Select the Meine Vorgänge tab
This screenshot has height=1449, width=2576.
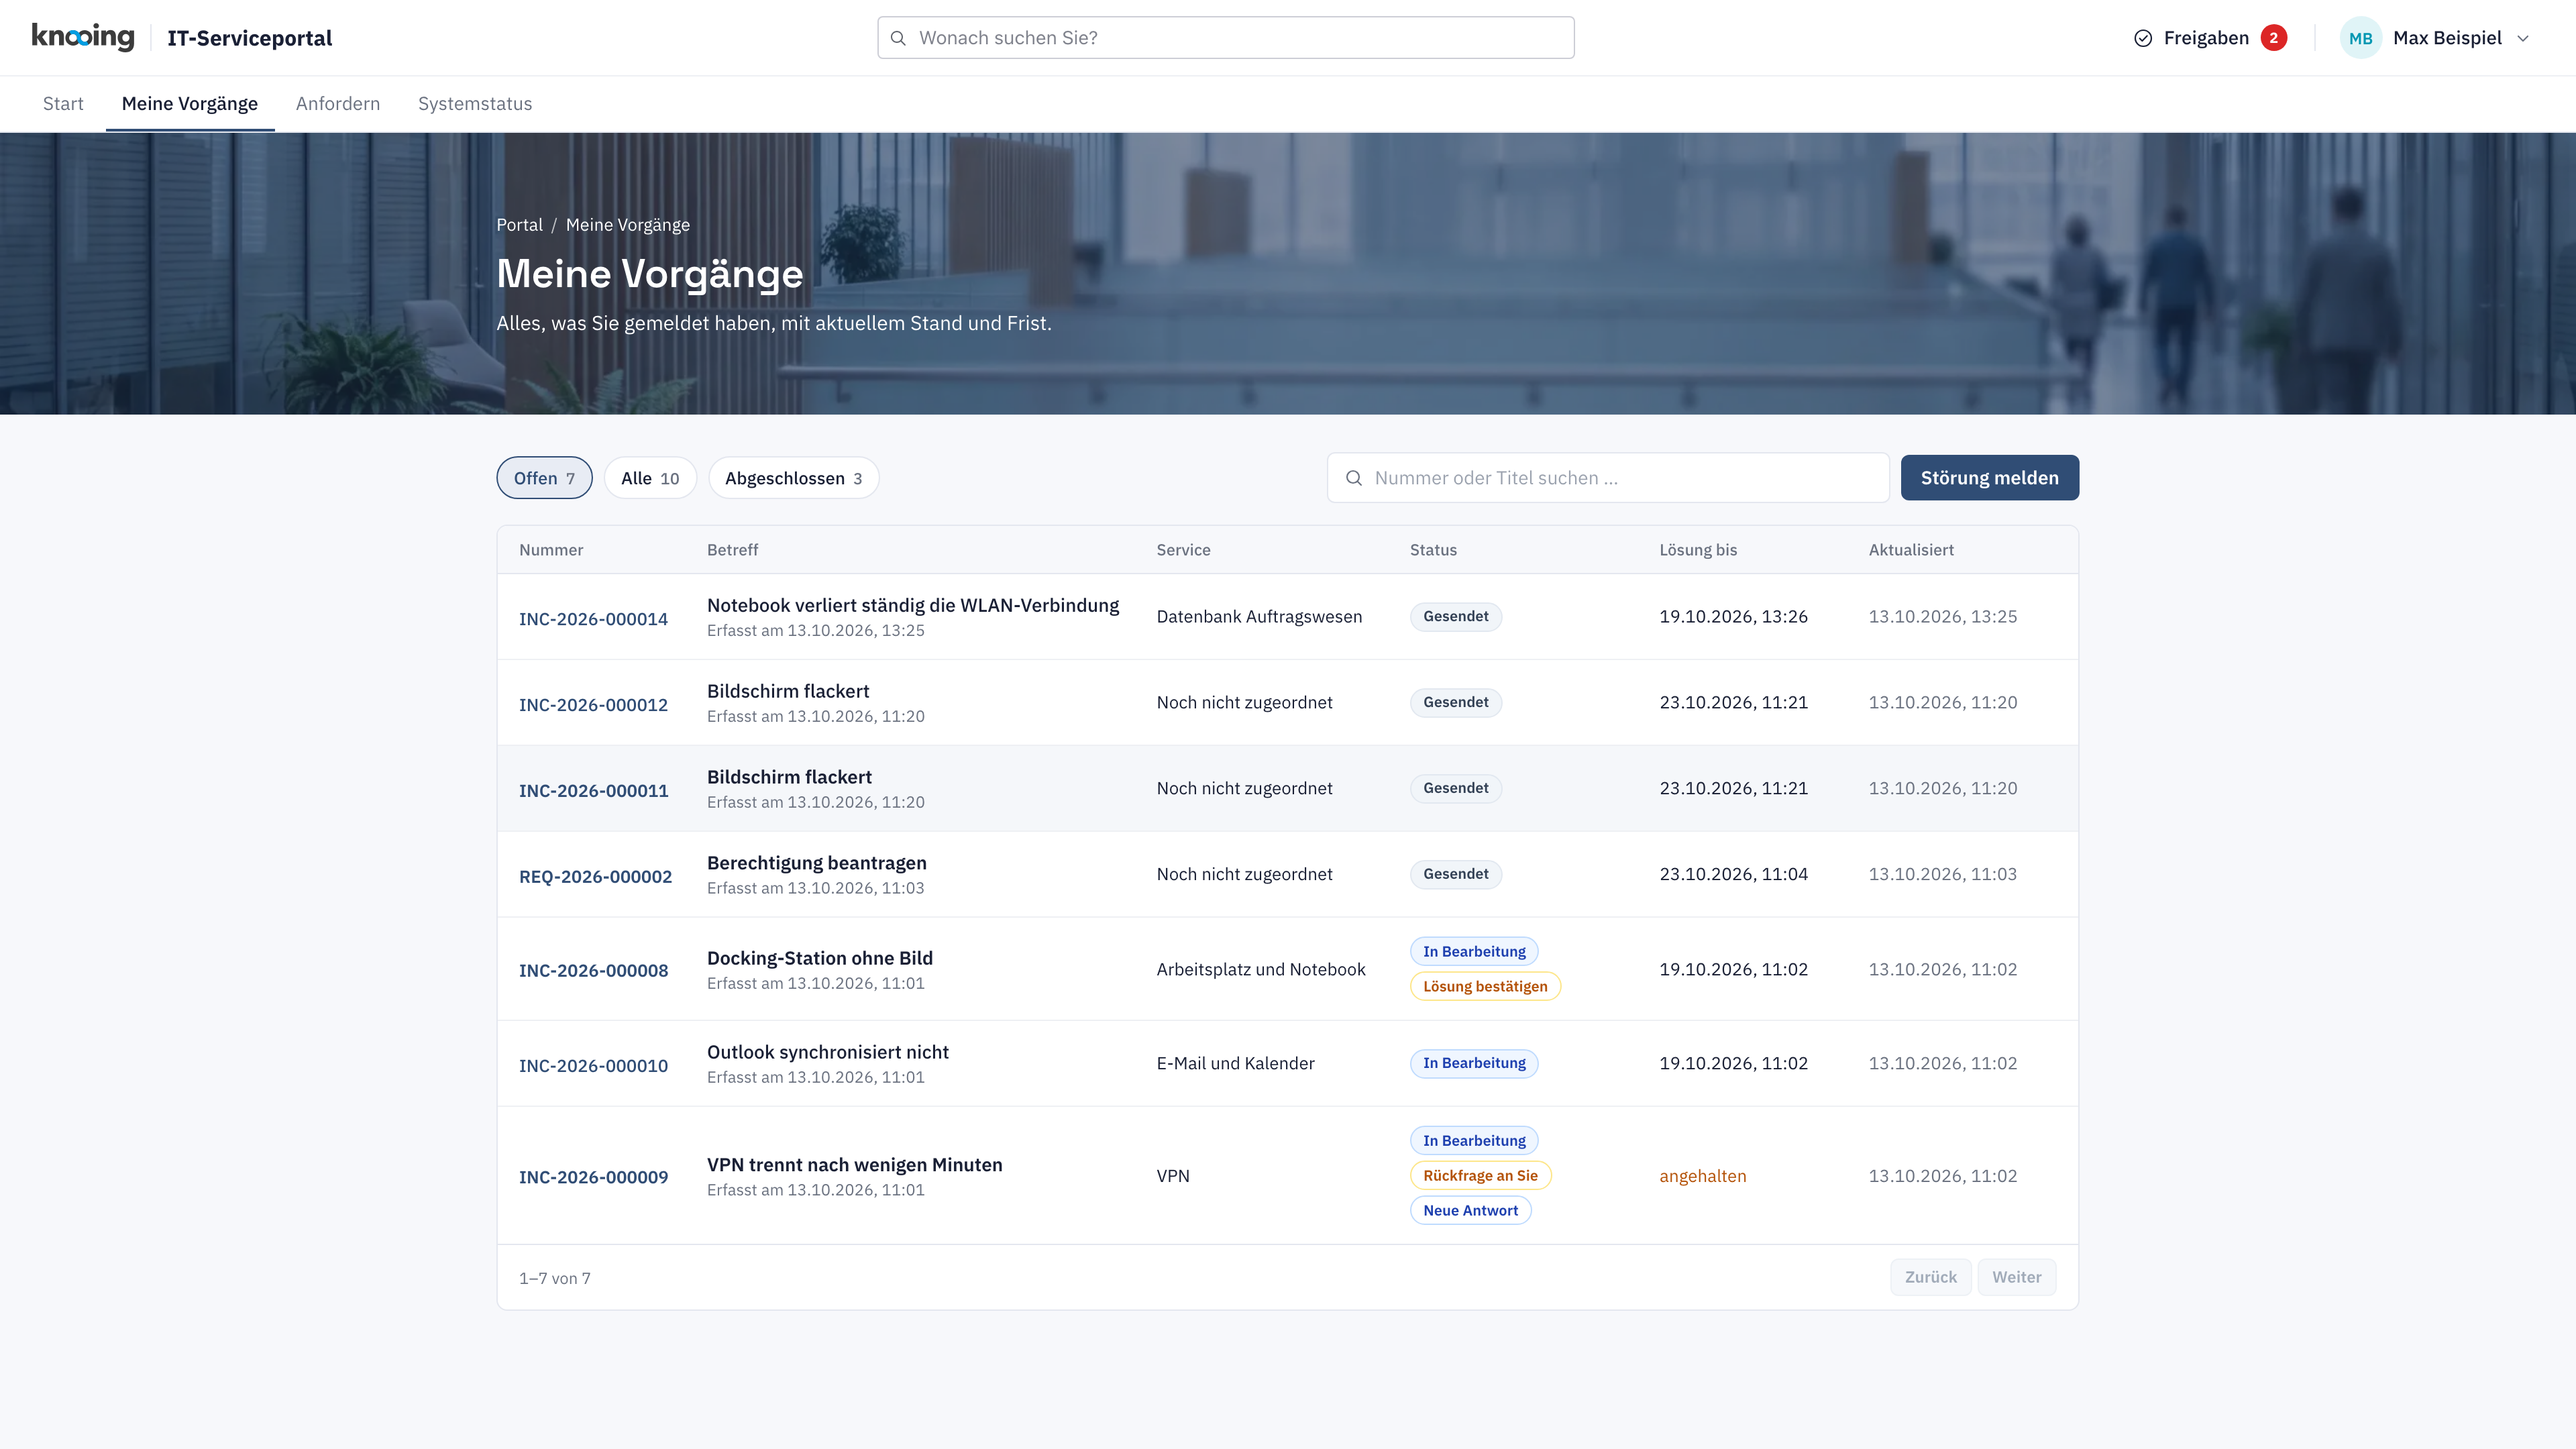point(190,104)
